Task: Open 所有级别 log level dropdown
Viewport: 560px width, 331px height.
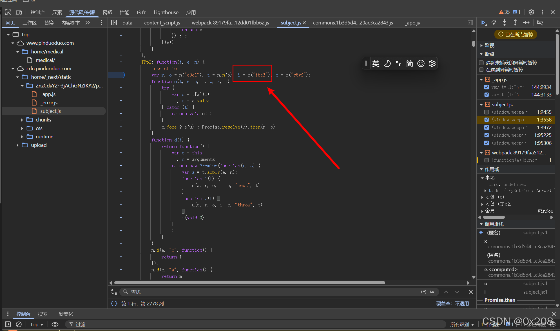Action: (x=462, y=324)
